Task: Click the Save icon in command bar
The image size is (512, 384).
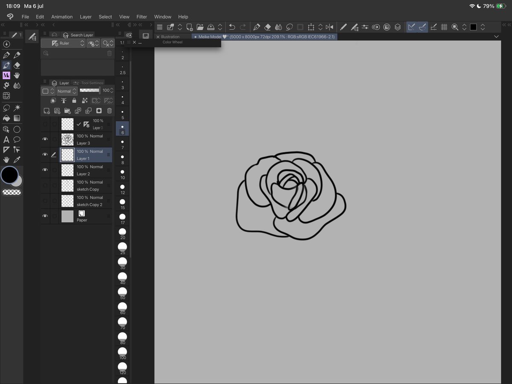Action: tap(211, 27)
